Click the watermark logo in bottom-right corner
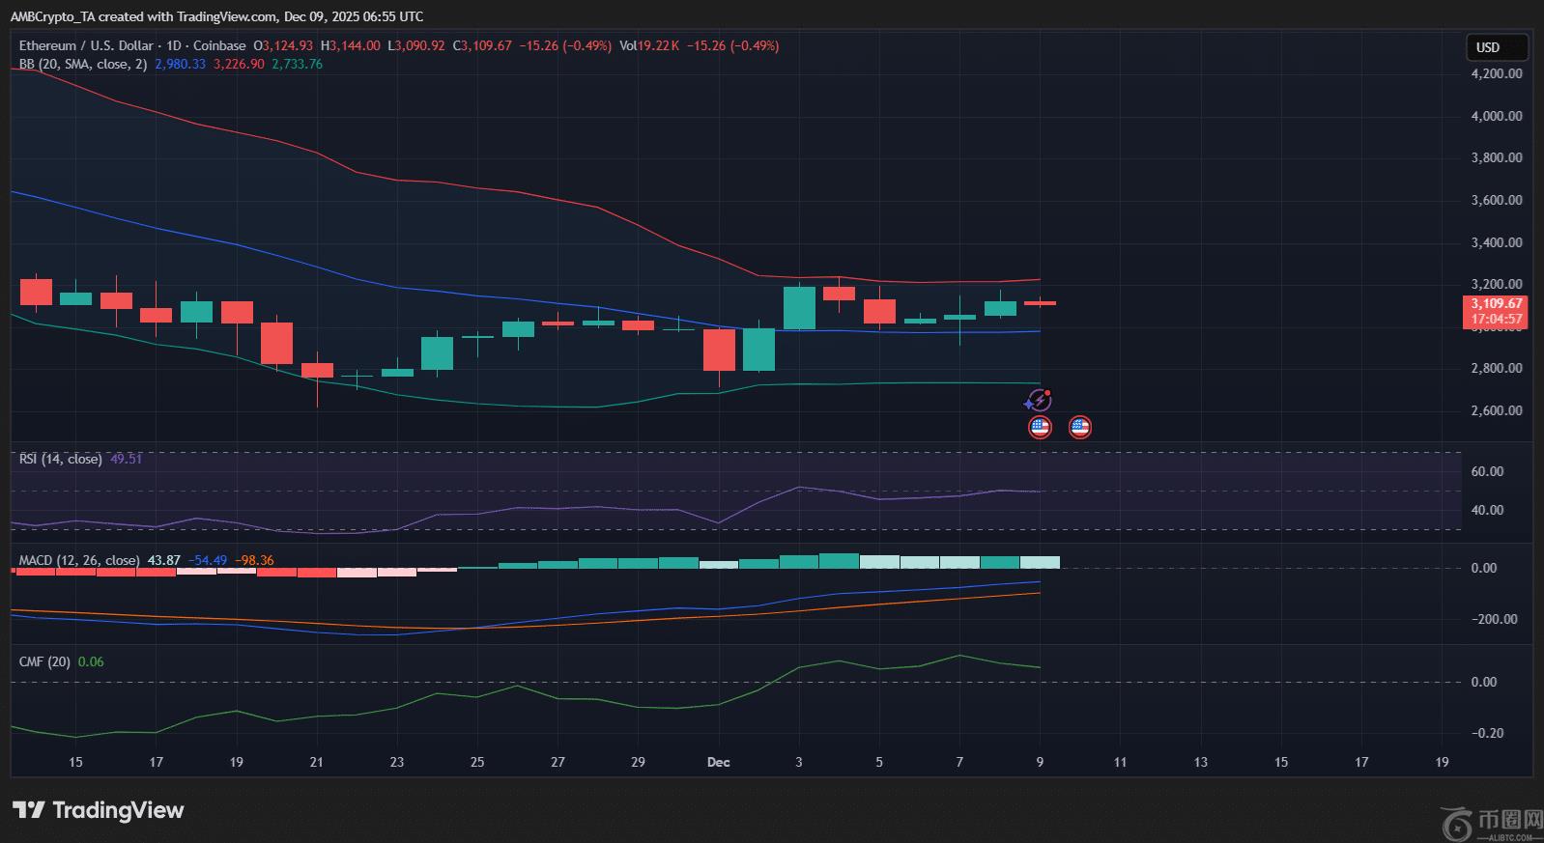1544x843 pixels. pyautogui.click(x=1492, y=823)
